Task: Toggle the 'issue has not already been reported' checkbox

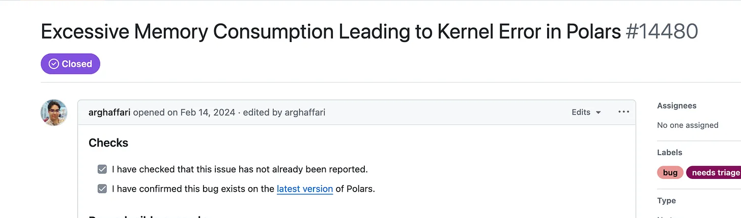Action: [102, 169]
